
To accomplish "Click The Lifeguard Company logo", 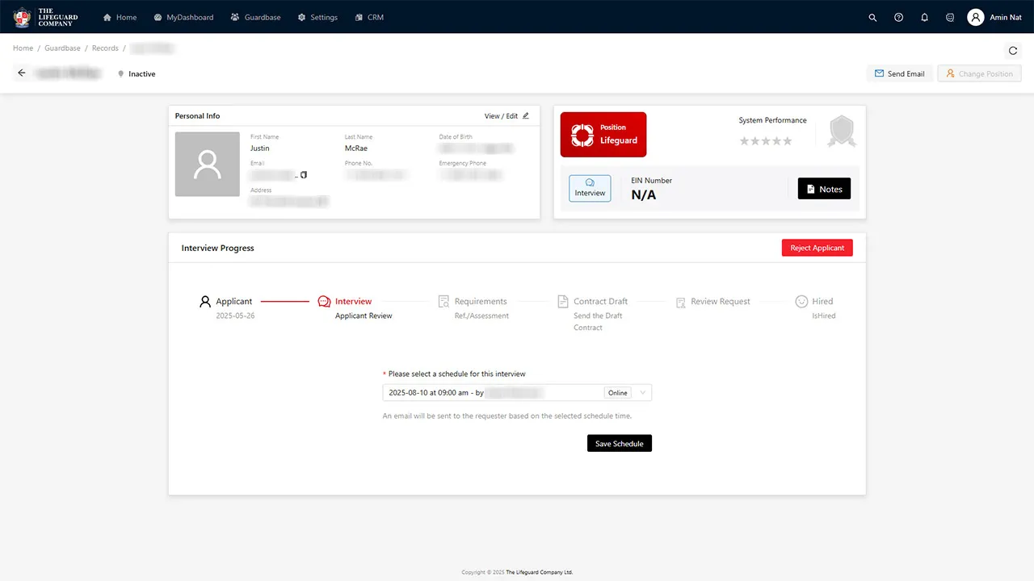I will click(46, 17).
